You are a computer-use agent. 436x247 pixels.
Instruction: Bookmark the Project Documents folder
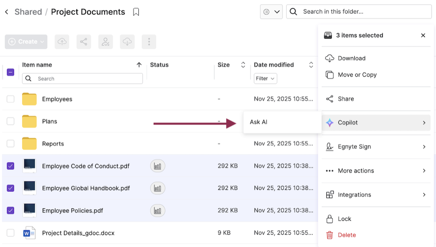pos(136,12)
